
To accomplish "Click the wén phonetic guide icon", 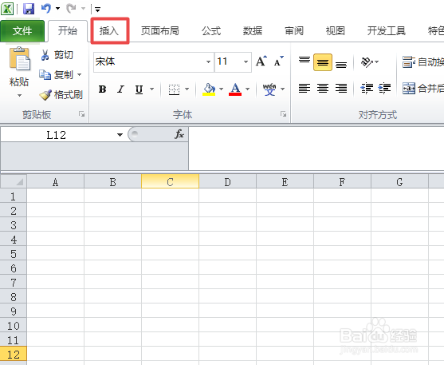I will (269, 89).
